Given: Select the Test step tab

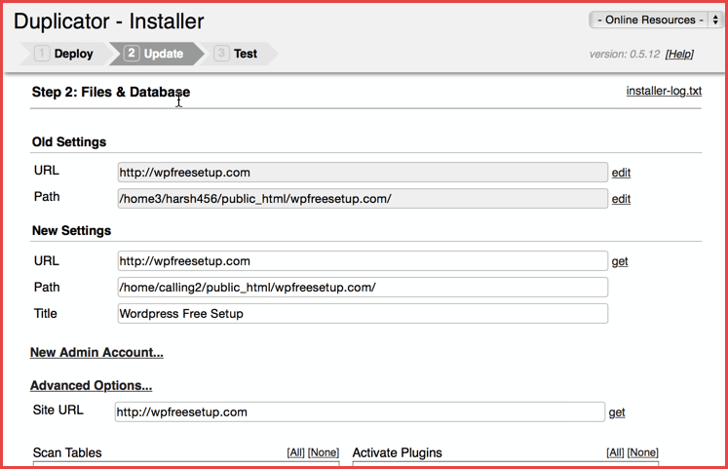Looking at the screenshot, I should (x=238, y=54).
